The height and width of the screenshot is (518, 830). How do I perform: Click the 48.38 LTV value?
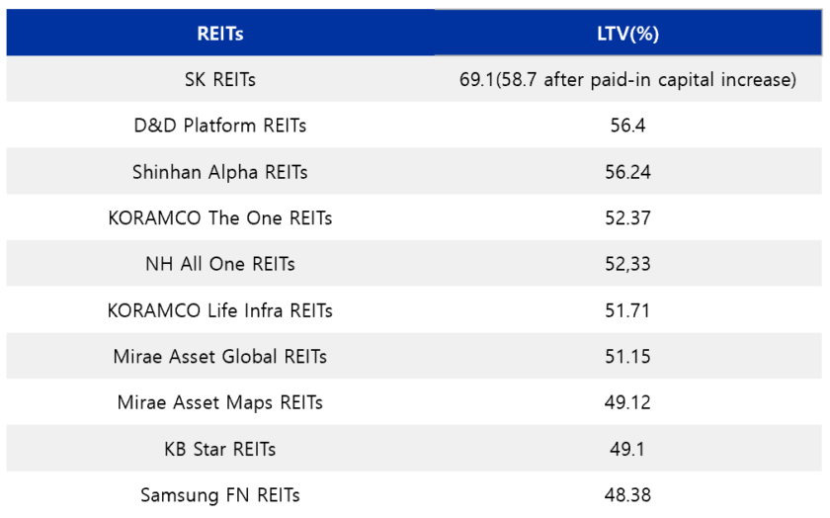click(627, 494)
